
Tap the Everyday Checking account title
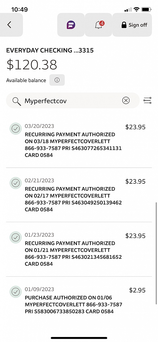coord(50,50)
